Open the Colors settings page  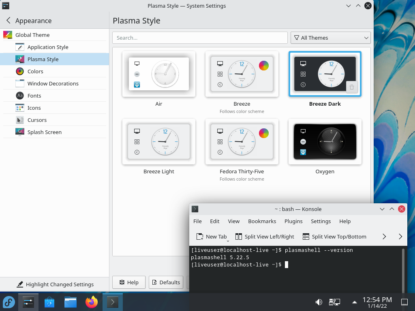click(55, 71)
